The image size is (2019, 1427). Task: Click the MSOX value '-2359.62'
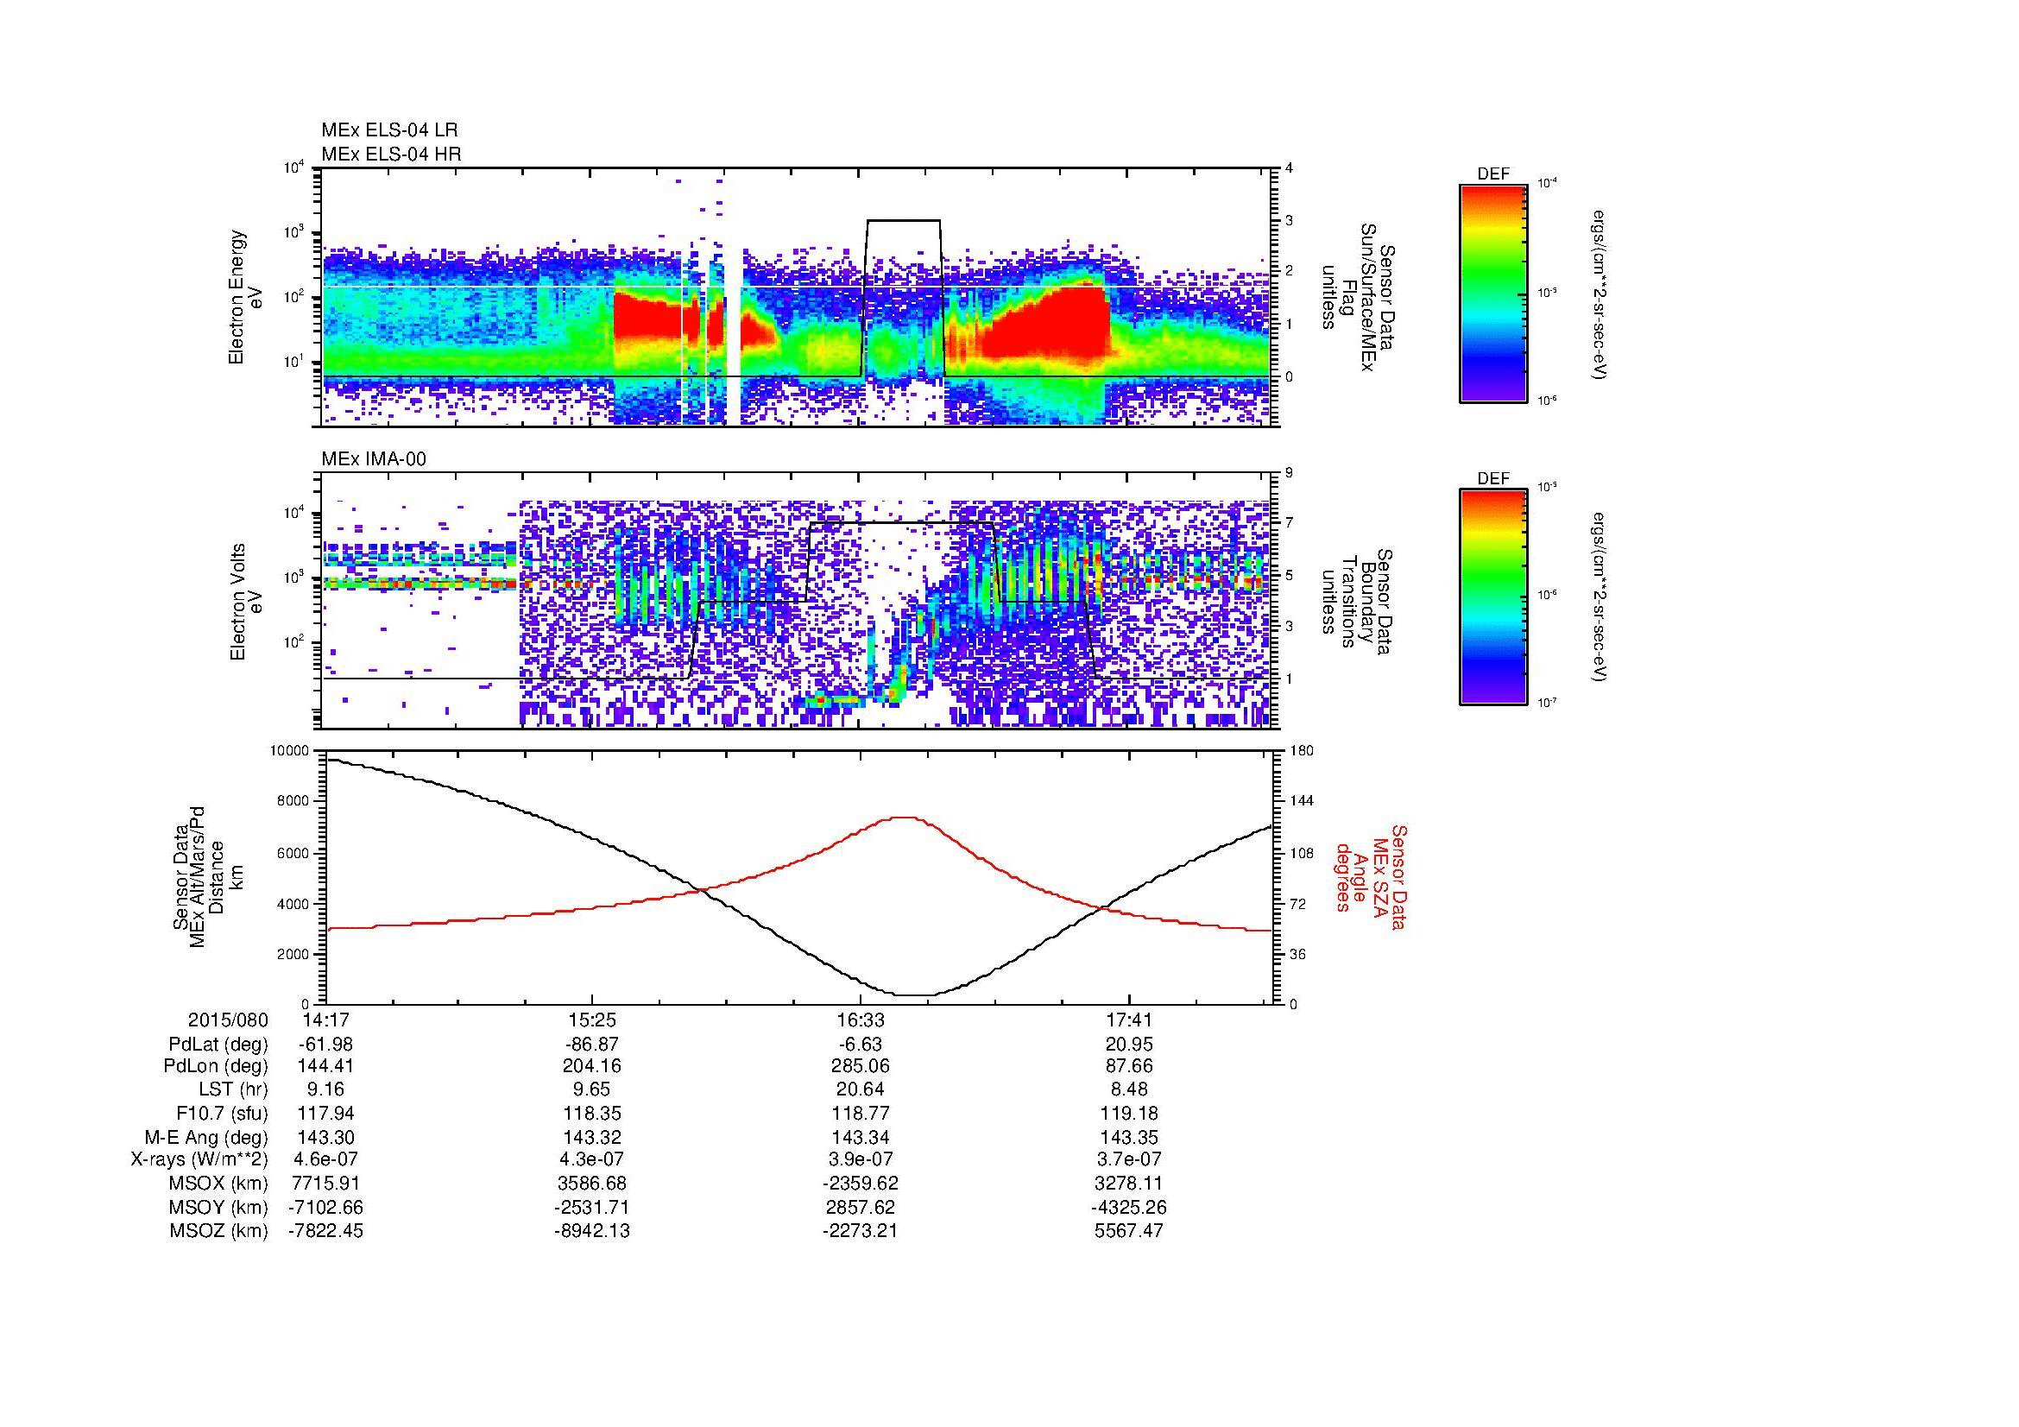[x=861, y=1184]
